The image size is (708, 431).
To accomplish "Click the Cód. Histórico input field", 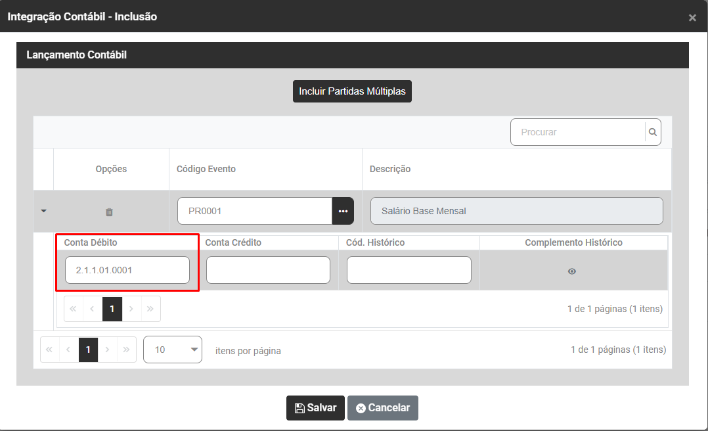I will click(409, 270).
